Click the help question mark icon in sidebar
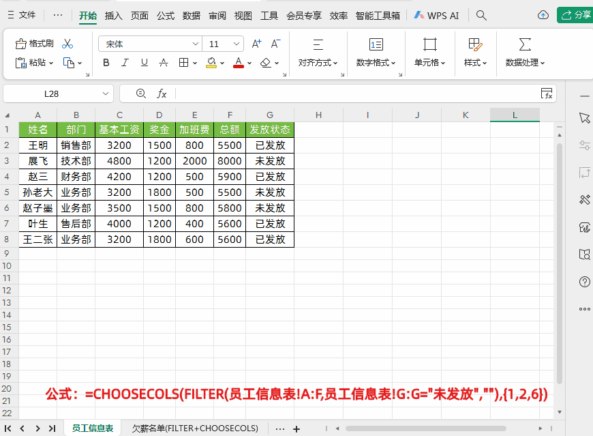This screenshot has height=436, width=593. pyautogui.click(x=584, y=282)
